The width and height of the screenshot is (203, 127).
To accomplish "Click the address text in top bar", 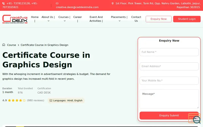I will pos(158,5).
